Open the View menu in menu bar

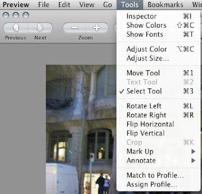(x=87, y=5)
